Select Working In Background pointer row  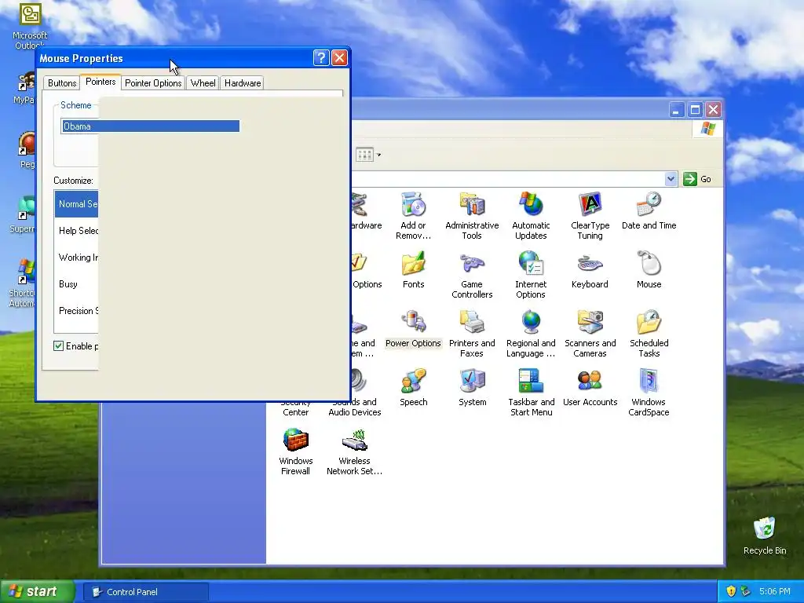pyautogui.click(x=76, y=258)
